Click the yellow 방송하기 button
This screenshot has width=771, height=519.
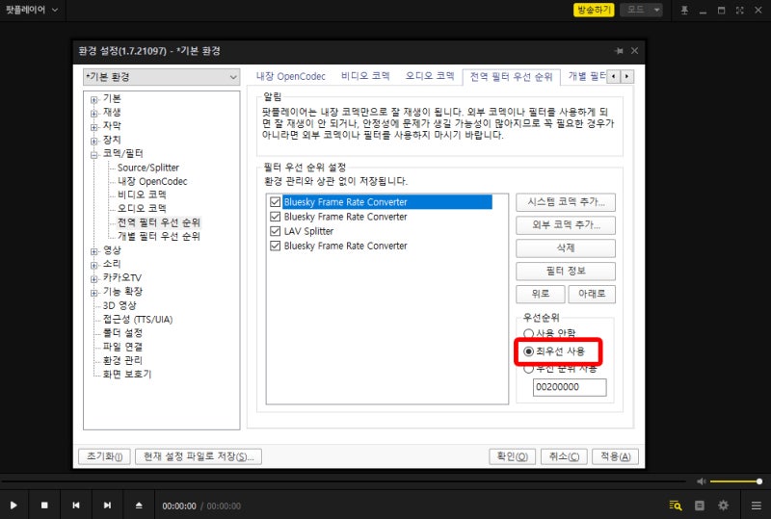click(594, 10)
